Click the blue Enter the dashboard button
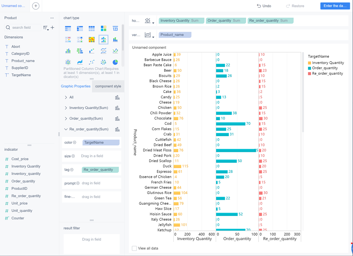 tap(335, 6)
